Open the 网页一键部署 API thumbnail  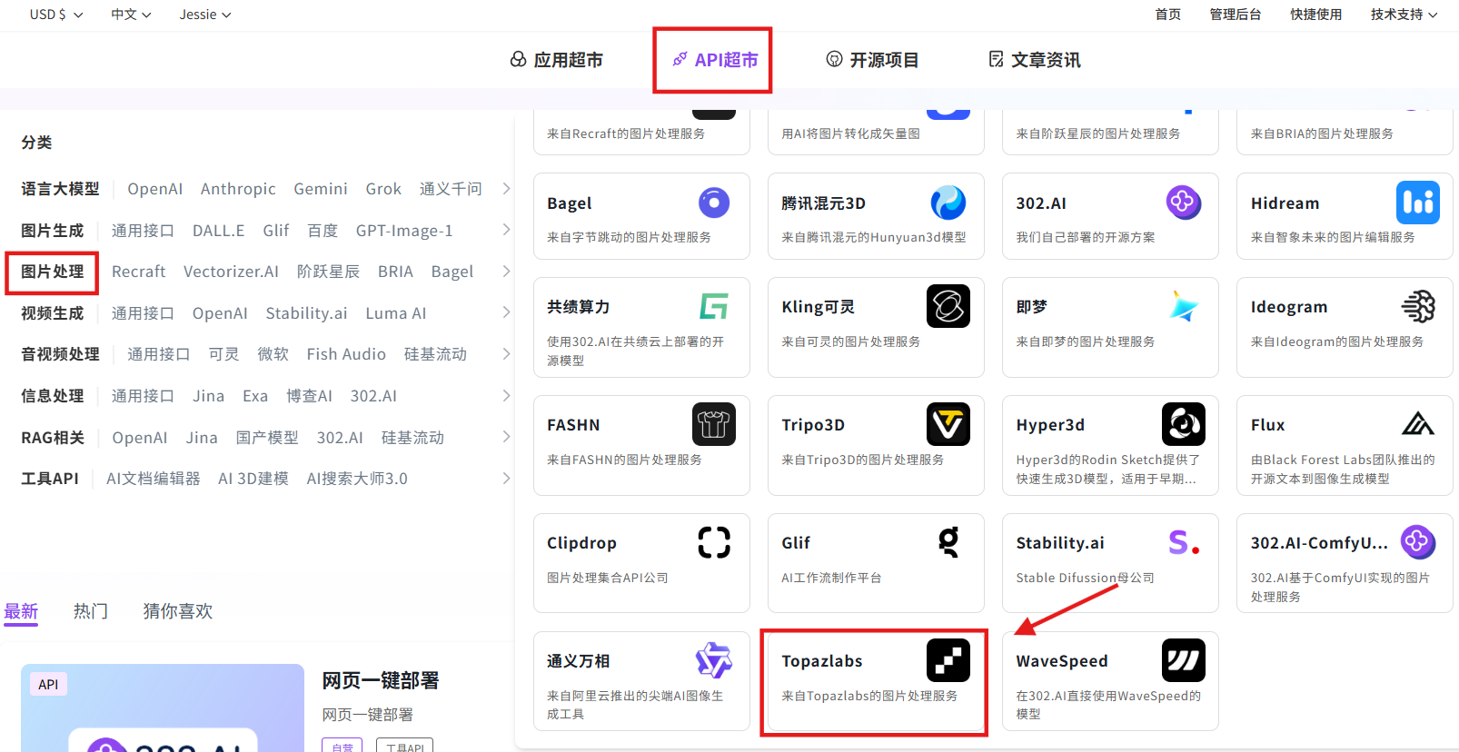(x=162, y=707)
